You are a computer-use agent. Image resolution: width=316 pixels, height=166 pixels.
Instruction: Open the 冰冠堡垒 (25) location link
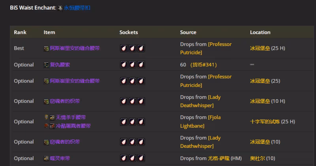260,81
